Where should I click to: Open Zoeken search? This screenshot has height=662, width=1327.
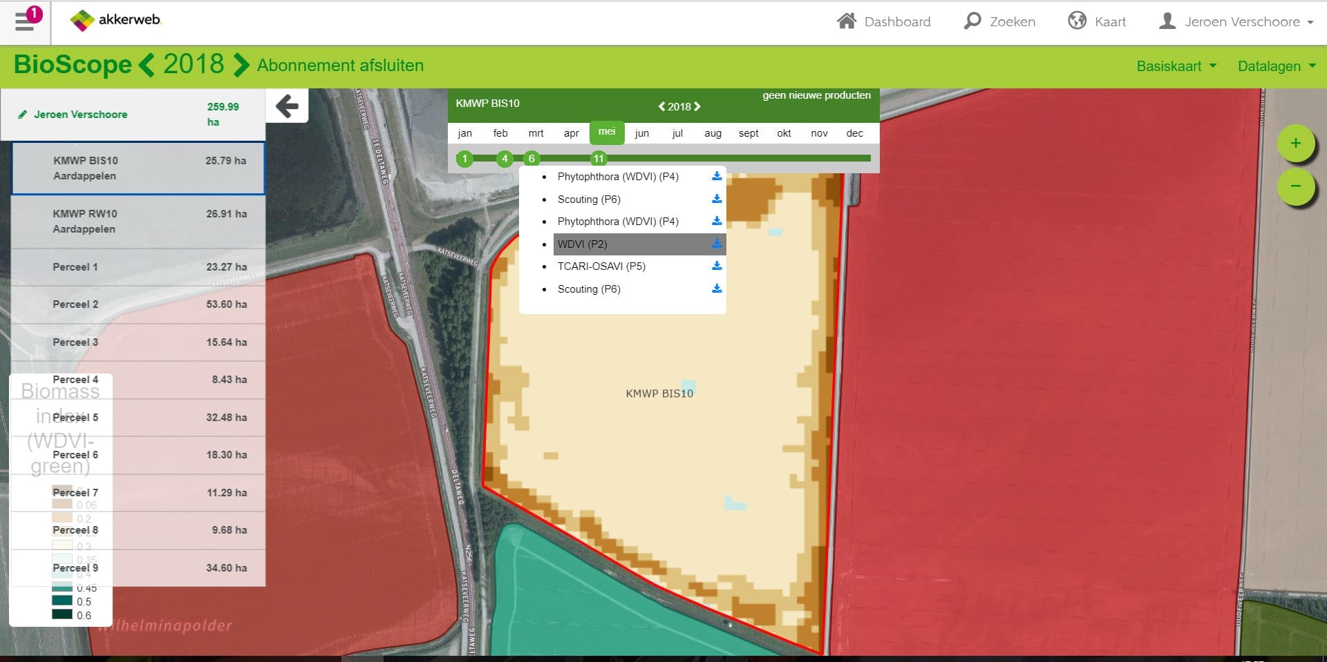point(999,21)
